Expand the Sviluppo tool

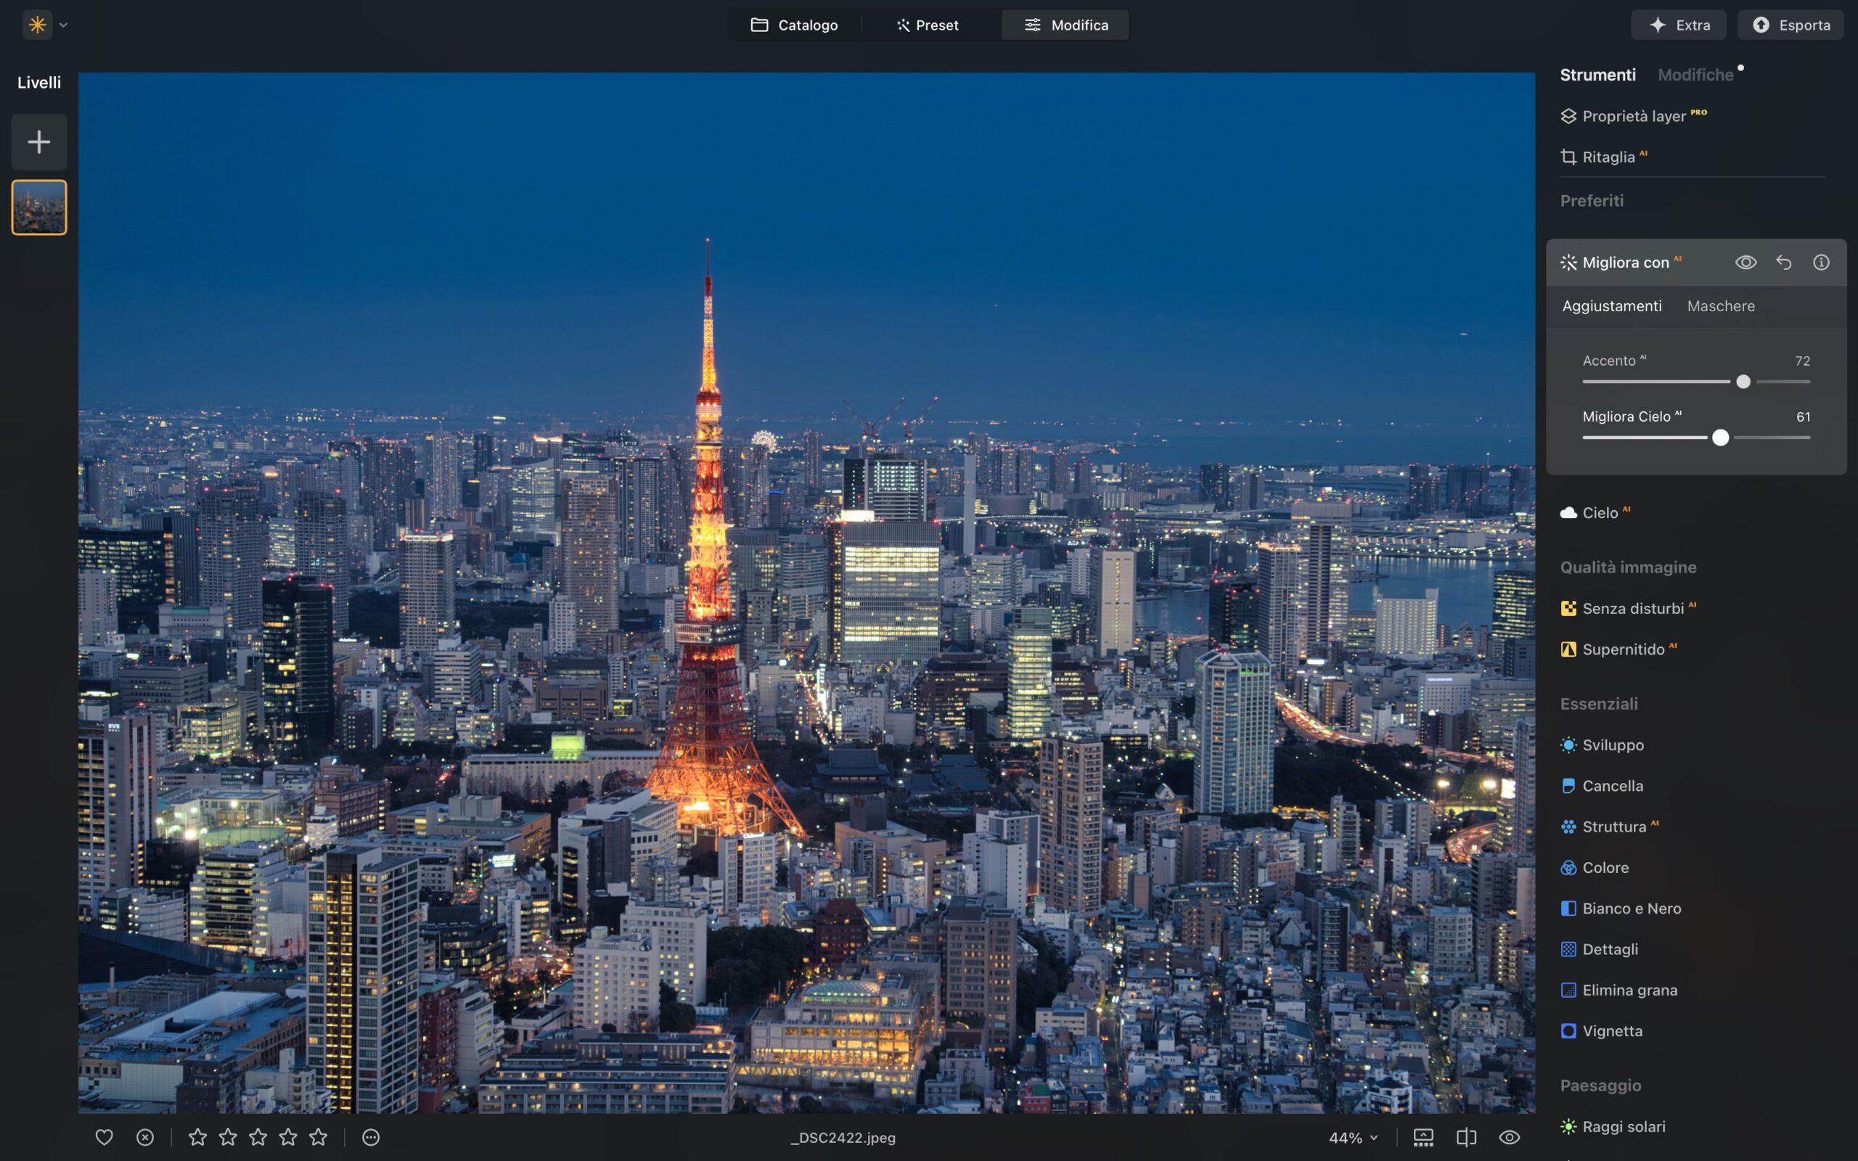(1612, 744)
